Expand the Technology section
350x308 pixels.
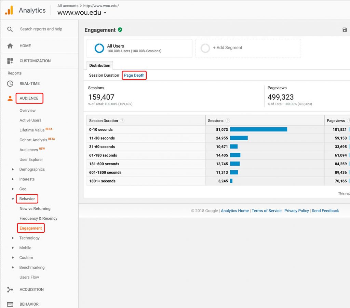coord(13,238)
